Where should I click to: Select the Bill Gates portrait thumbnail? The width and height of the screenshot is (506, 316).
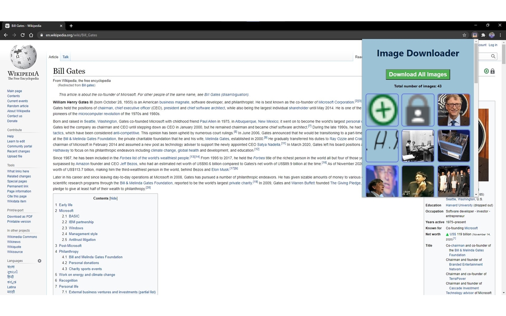[x=454, y=110]
